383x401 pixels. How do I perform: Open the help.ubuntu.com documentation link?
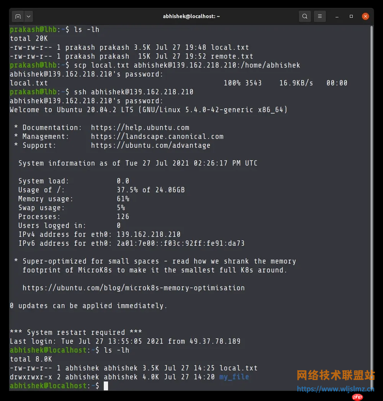140,128
